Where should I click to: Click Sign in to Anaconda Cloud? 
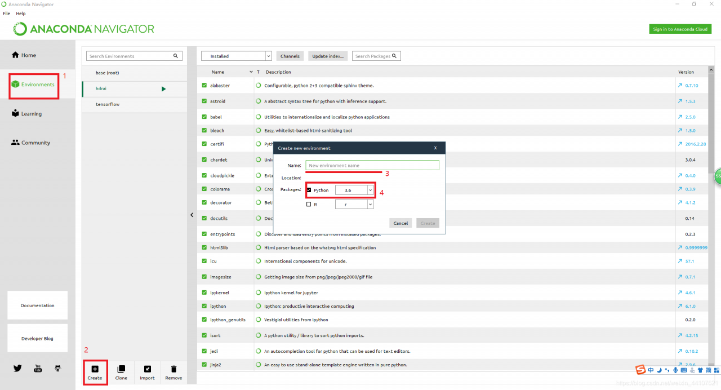point(680,29)
